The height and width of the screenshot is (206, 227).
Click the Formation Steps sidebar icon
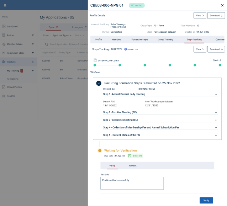tap(4, 53)
